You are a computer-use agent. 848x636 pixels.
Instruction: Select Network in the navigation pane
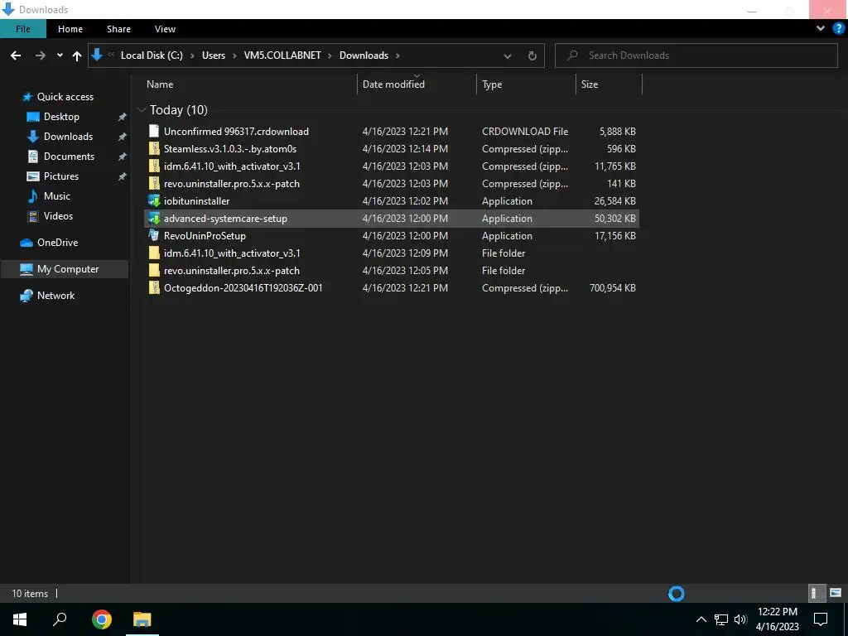click(55, 296)
